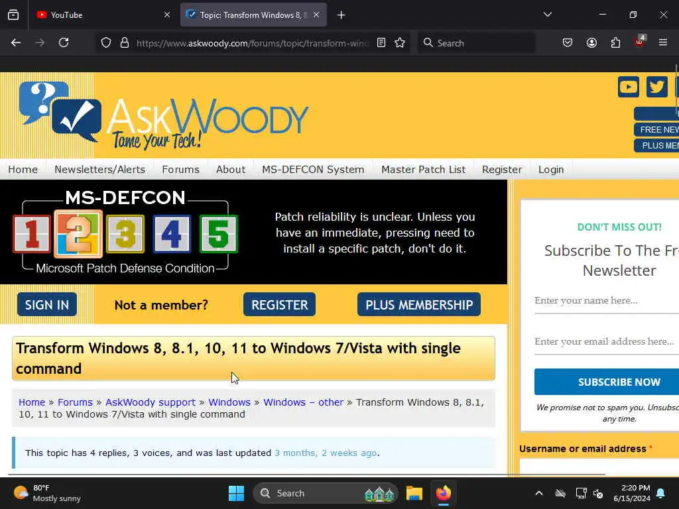679x509 pixels.
Task: Go forward one page in history
Action: click(40, 42)
